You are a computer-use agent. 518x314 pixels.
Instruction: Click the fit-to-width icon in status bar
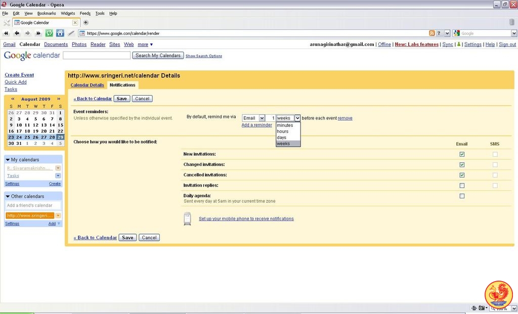point(474,308)
